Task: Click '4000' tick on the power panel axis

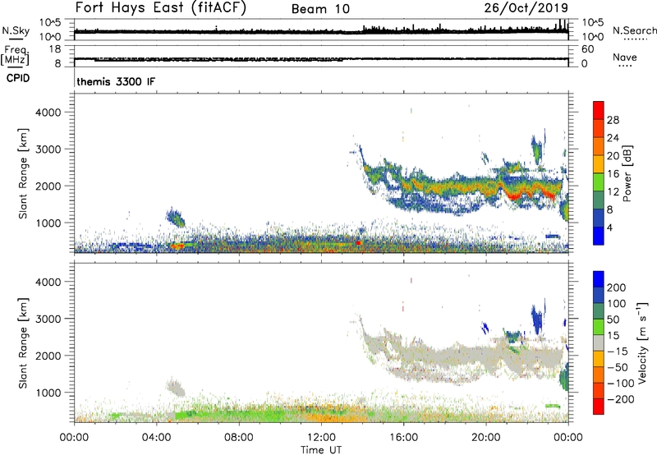Action: [x=48, y=113]
